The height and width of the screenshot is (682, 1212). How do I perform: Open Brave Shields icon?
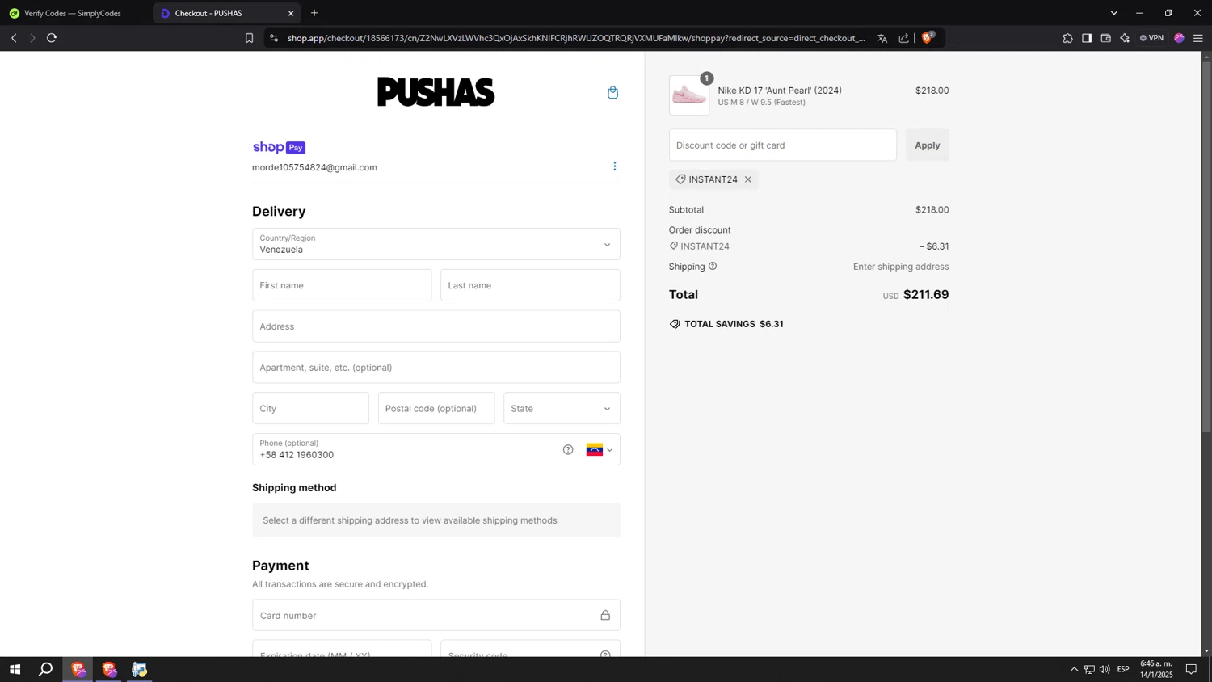[x=928, y=37]
